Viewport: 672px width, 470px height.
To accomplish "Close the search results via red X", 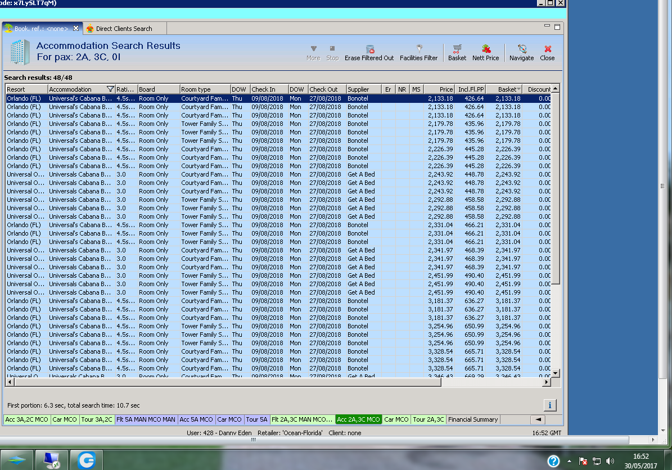I will 547,53.
